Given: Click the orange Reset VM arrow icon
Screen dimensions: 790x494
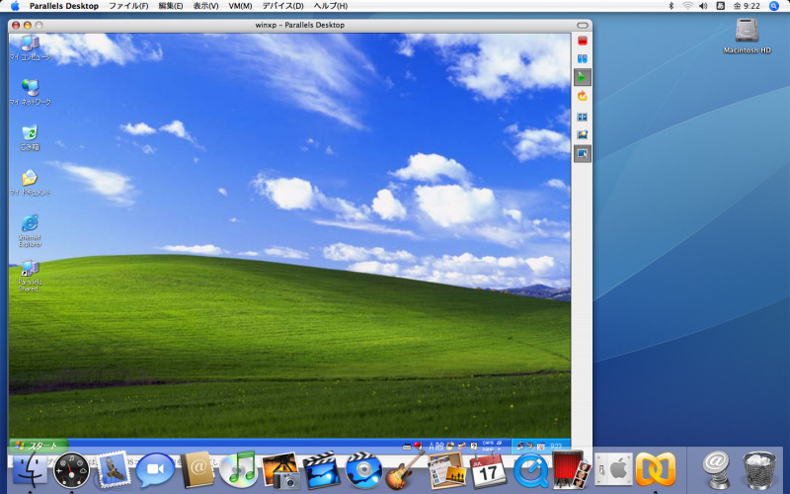Looking at the screenshot, I should coord(583,96).
